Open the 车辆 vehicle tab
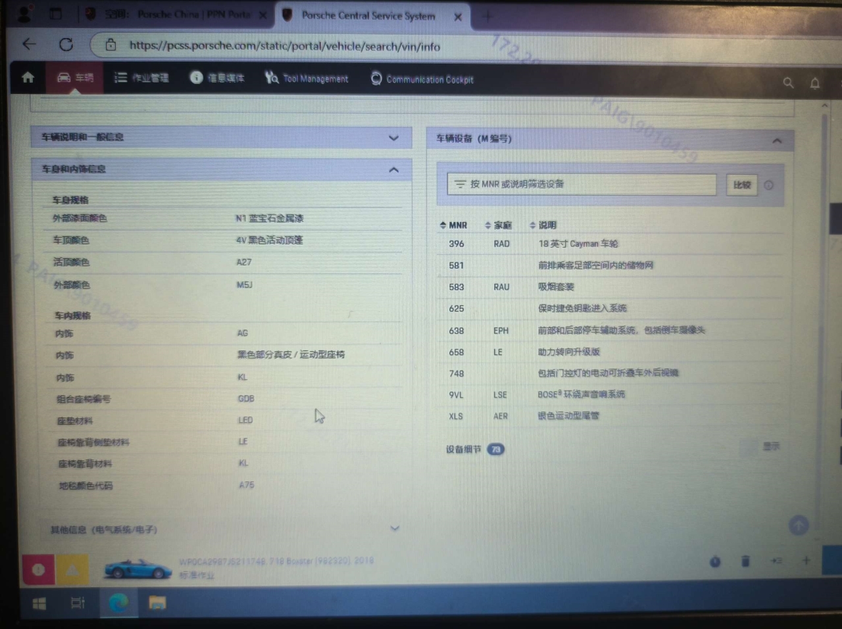Image resolution: width=842 pixels, height=629 pixels. pos(75,78)
